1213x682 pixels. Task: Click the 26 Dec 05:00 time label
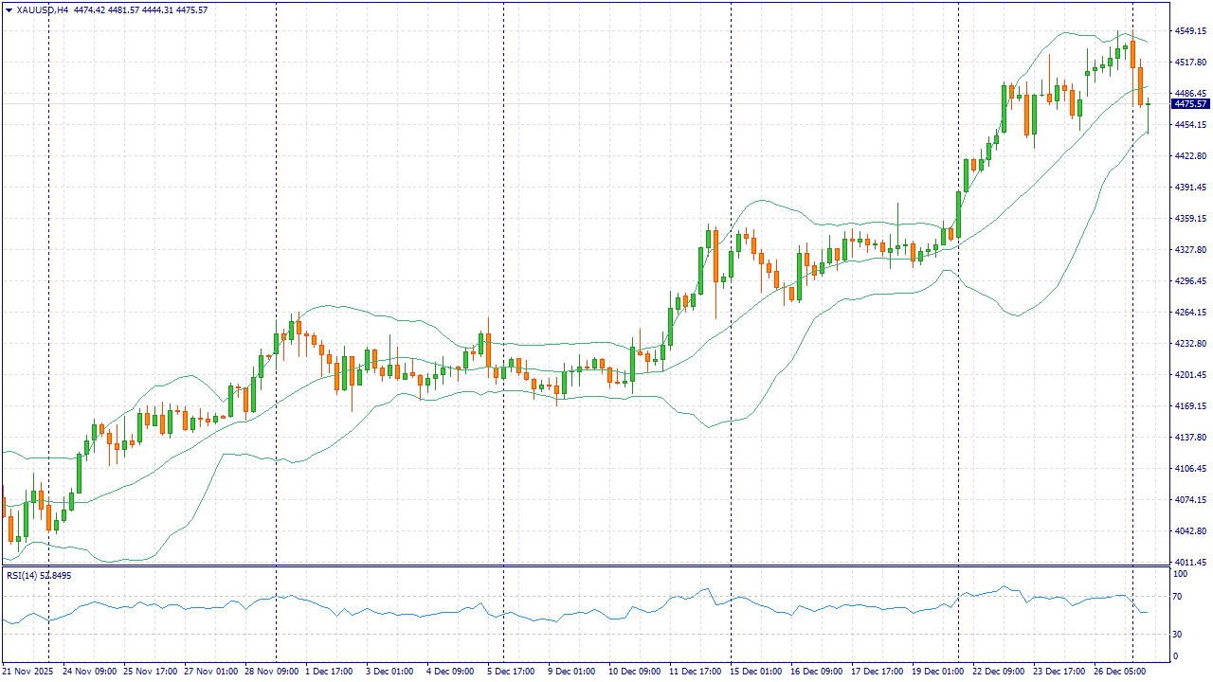click(1121, 672)
